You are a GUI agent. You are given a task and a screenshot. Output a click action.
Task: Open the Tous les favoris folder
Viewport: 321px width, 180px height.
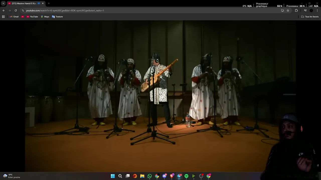310,17
